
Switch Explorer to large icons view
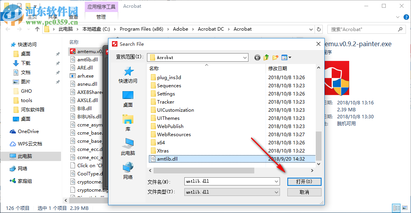(x=405, y=208)
